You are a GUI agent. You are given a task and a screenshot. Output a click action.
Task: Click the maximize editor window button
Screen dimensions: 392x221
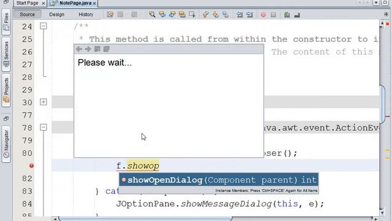(386, 2)
